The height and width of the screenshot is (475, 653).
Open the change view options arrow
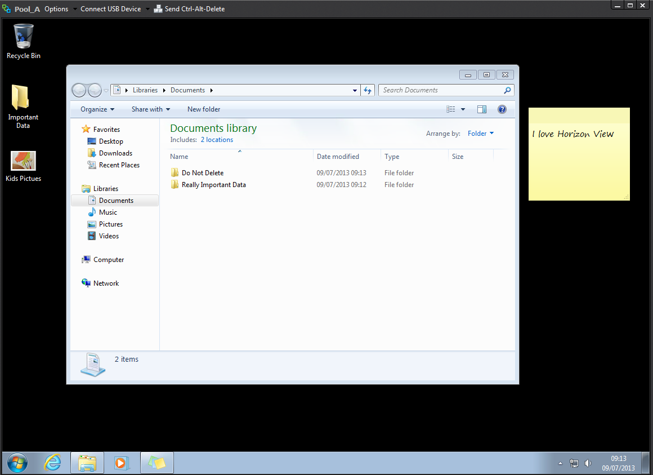pos(463,109)
